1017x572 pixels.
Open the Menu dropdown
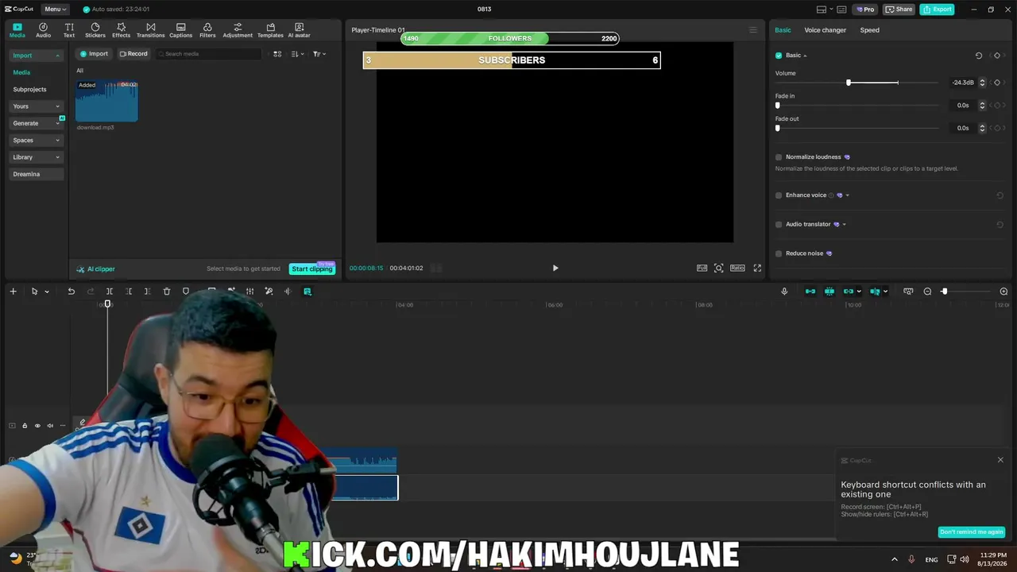tap(55, 10)
